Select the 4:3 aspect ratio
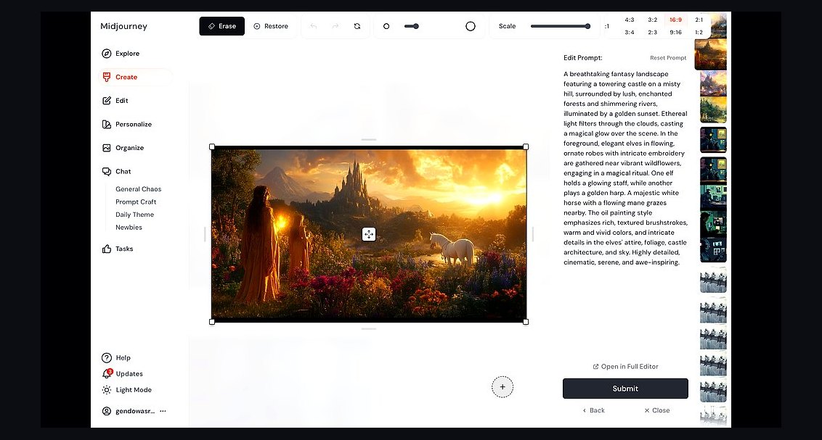The height and width of the screenshot is (440, 822). [x=630, y=20]
